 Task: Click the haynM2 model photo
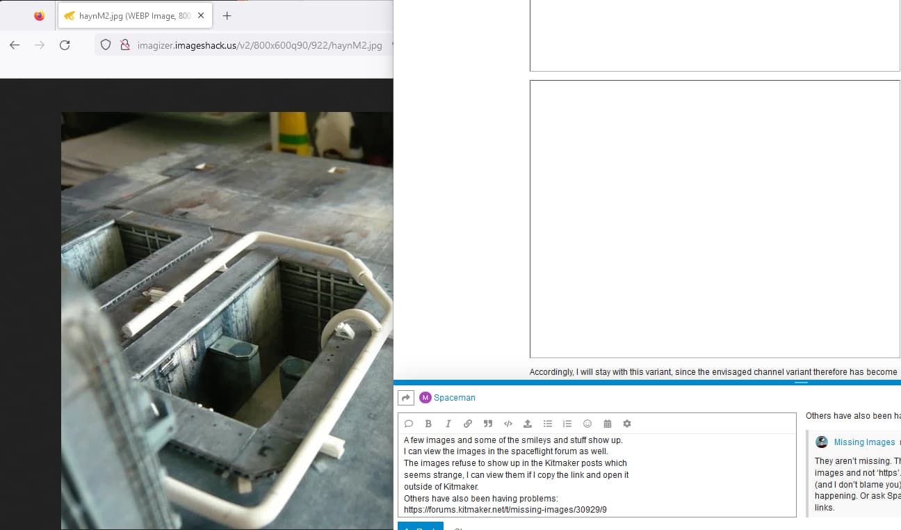(227, 321)
